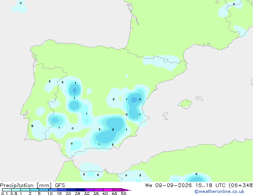Select the 45–50 mm legend swatch

(x=117, y=190)
